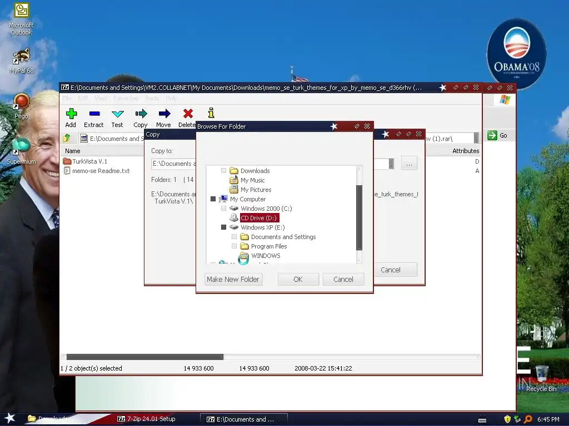Open the File menu in 7-Zip
This screenshot has height=426, width=569.
(x=67, y=98)
